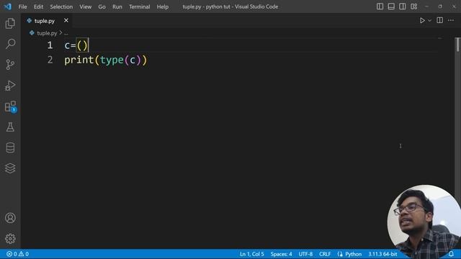The width and height of the screenshot is (461, 259).
Task: Change the CRLF end of line sequence
Action: [325, 254]
